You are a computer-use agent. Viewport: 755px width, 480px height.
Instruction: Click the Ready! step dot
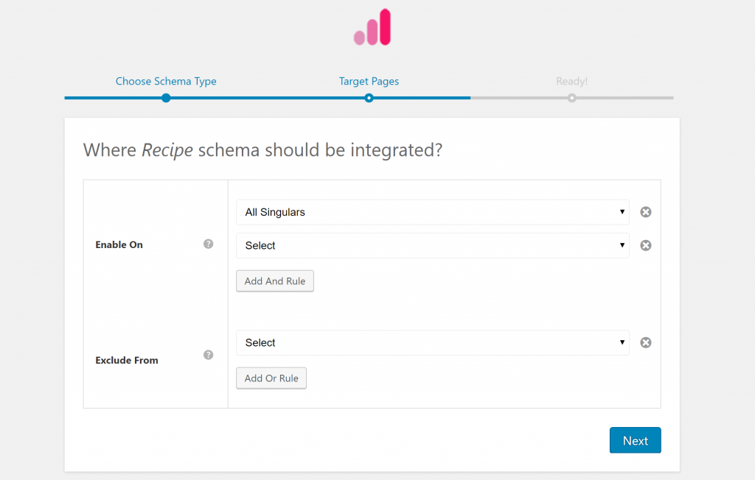pyautogui.click(x=571, y=98)
